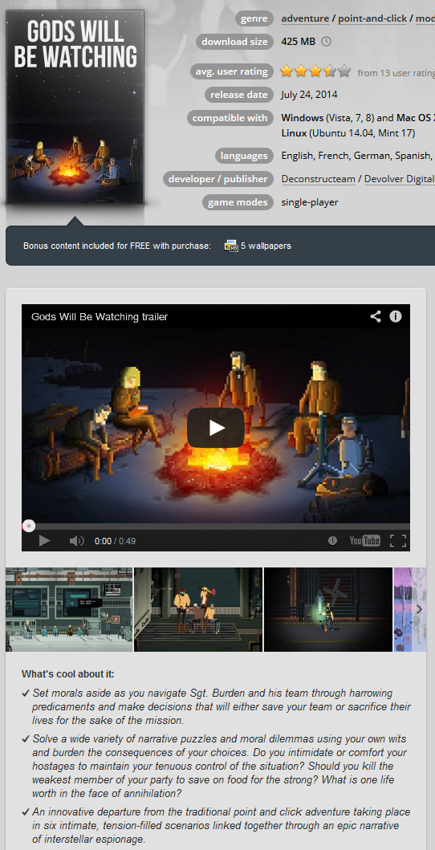Click the single-player game mode text

pyautogui.click(x=310, y=202)
